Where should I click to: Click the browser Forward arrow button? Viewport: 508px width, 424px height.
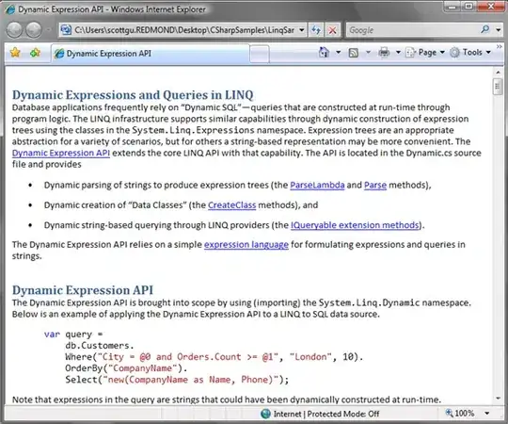(34, 30)
